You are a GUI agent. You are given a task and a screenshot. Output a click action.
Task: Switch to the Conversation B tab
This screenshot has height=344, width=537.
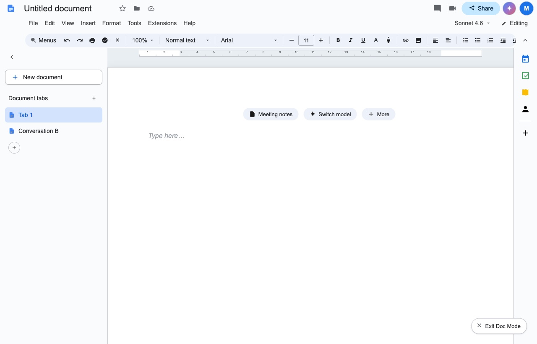[x=54, y=131]
